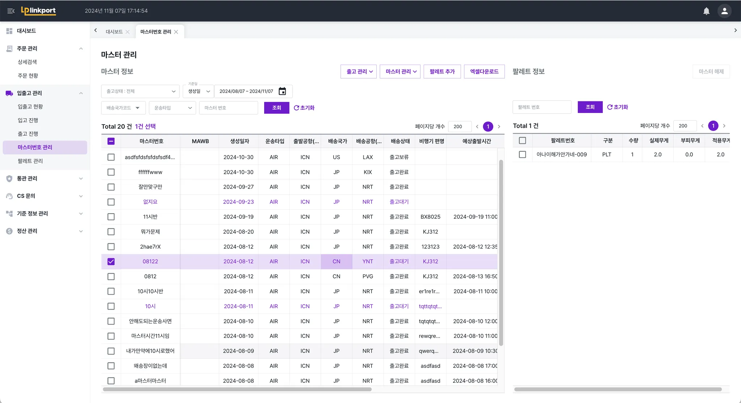Screen dimensions: 741x403
Task: Select the pallet 아나이해가안가네-009 checkbox
Action: point(522,155)
